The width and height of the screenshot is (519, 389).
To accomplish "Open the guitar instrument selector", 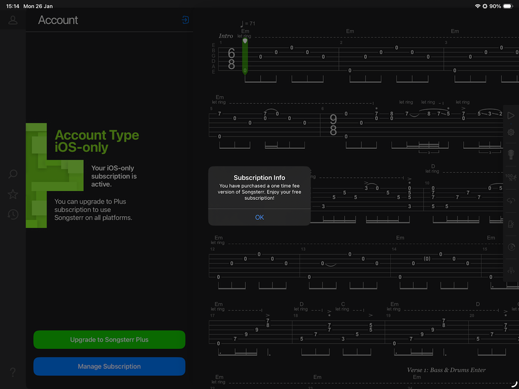I will point(511,154).
